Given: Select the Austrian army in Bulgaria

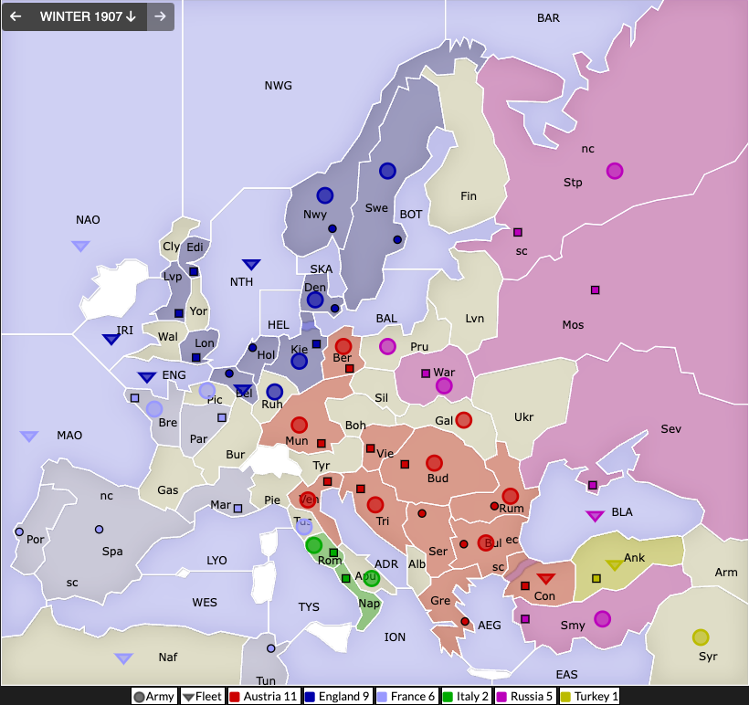Looking at the screenshot, I should (x=485, y=542).
